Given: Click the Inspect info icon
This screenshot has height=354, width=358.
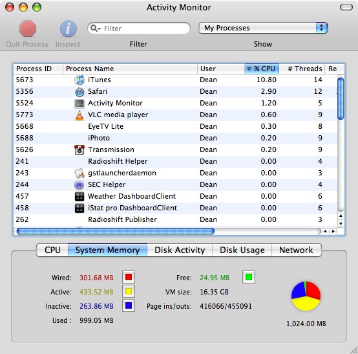Looking at the screenshot, I should pyautogui.click(x=68, y=28).
